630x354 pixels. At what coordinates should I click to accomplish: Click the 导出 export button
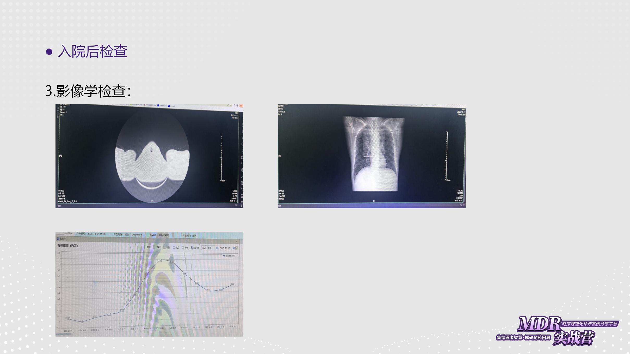[159, 247]
